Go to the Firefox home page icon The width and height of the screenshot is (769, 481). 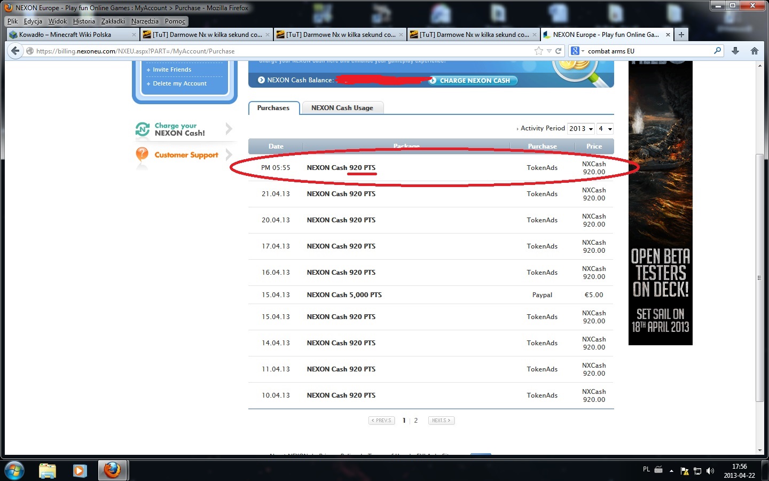[x=754, y=51]
